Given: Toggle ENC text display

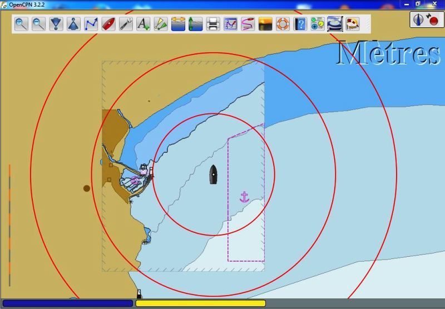Looking at the screenshot, I should pos(144,24).
